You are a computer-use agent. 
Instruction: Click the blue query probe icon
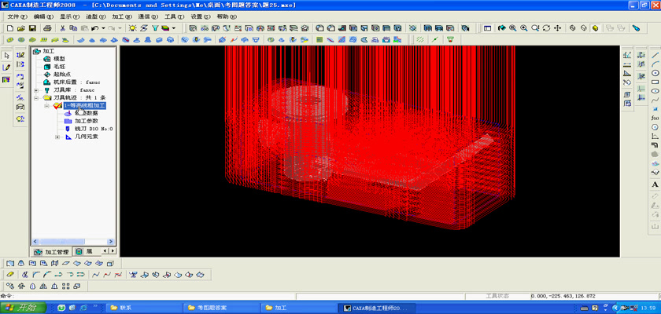(636, 28)
